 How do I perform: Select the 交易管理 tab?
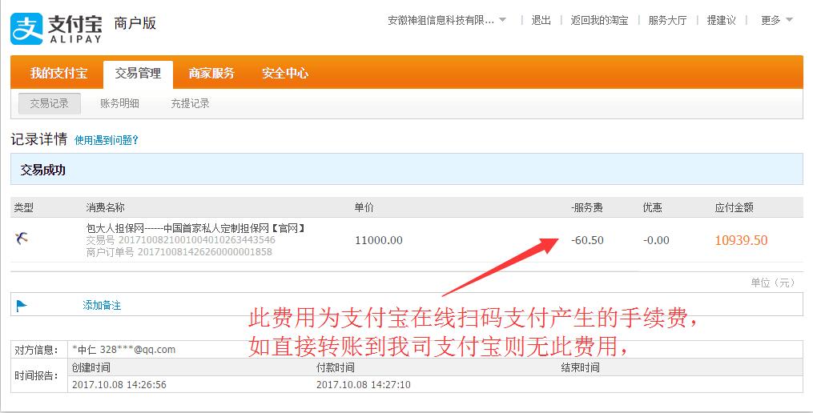[x=138, y=74]
